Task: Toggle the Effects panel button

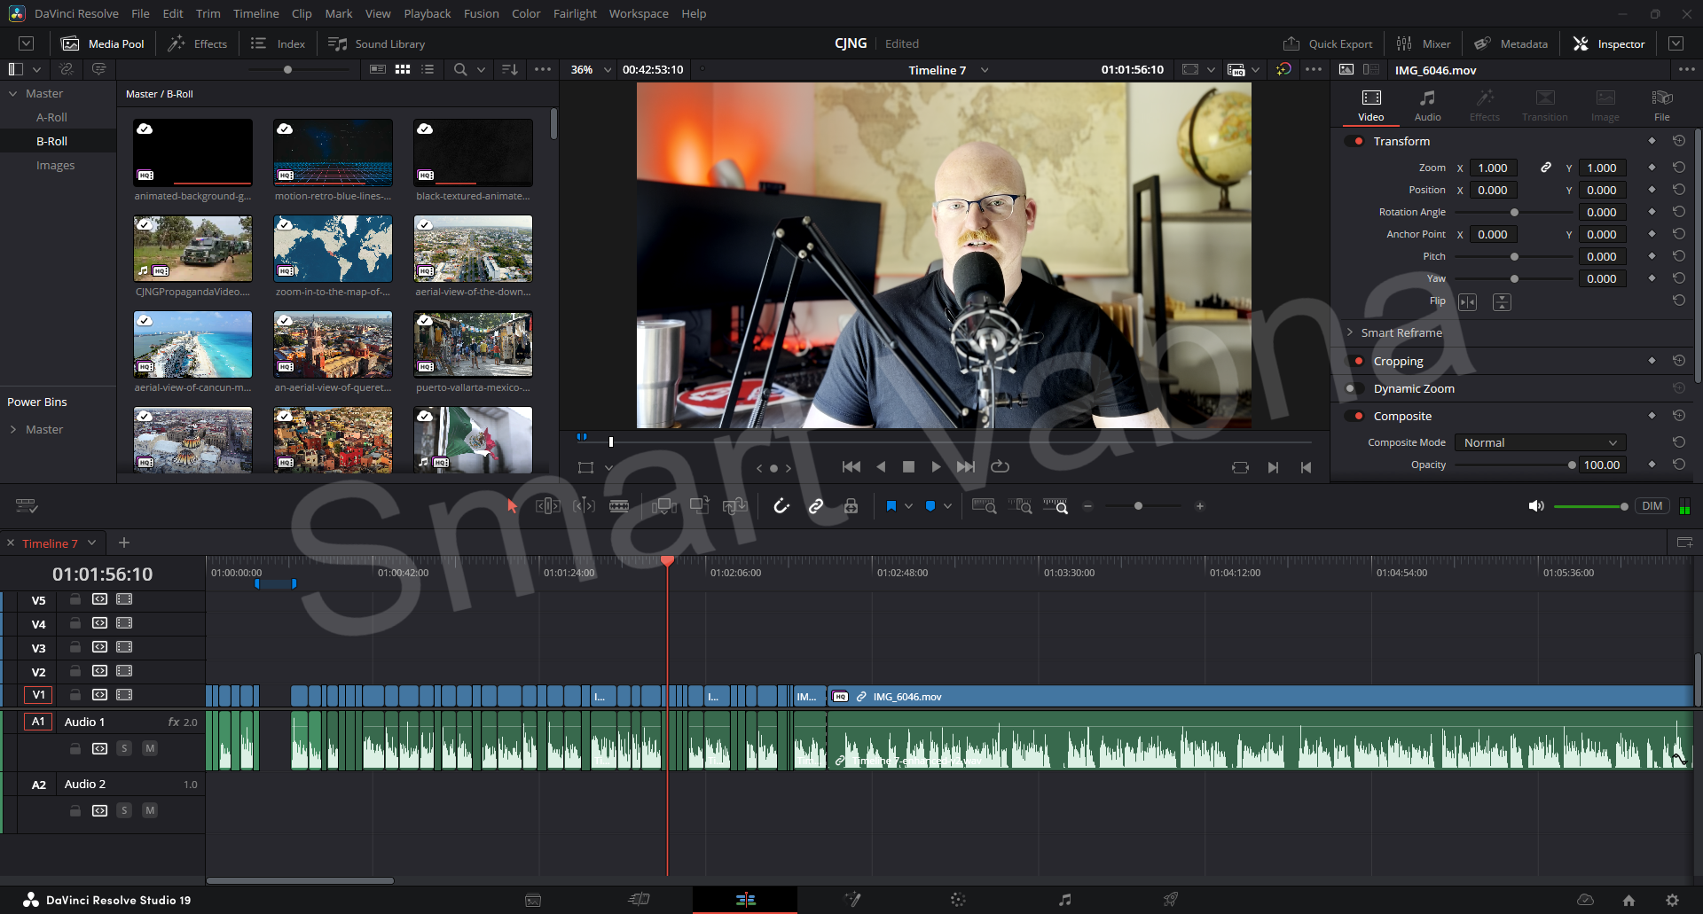Action: click(198, 43)
